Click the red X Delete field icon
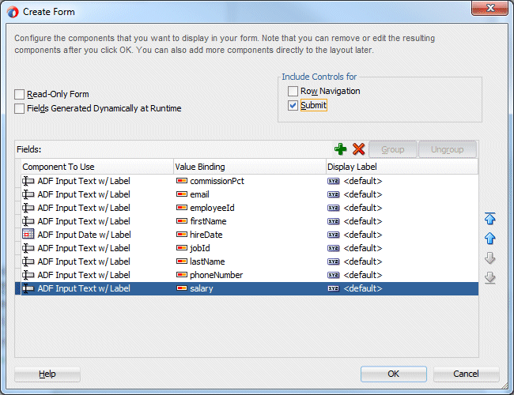 click(359, 149)
